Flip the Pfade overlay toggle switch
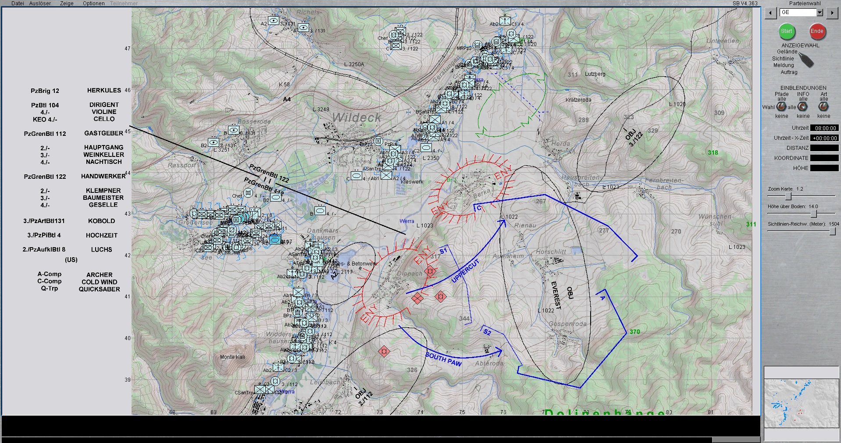 pyautogui.click(x=781, y=106)
